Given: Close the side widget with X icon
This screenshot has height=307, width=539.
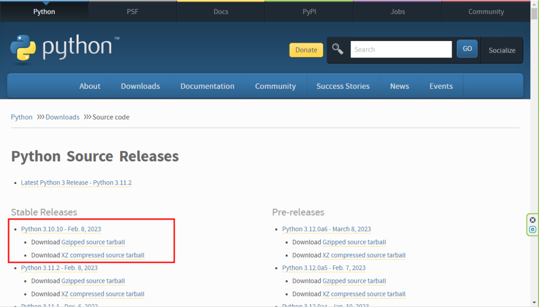Looking at the screenshot, I should tap(533, 220).
